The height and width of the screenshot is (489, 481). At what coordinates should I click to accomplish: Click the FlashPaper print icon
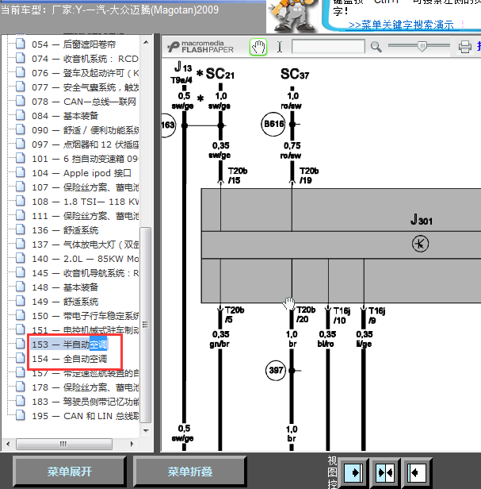[x=464, y=47]
